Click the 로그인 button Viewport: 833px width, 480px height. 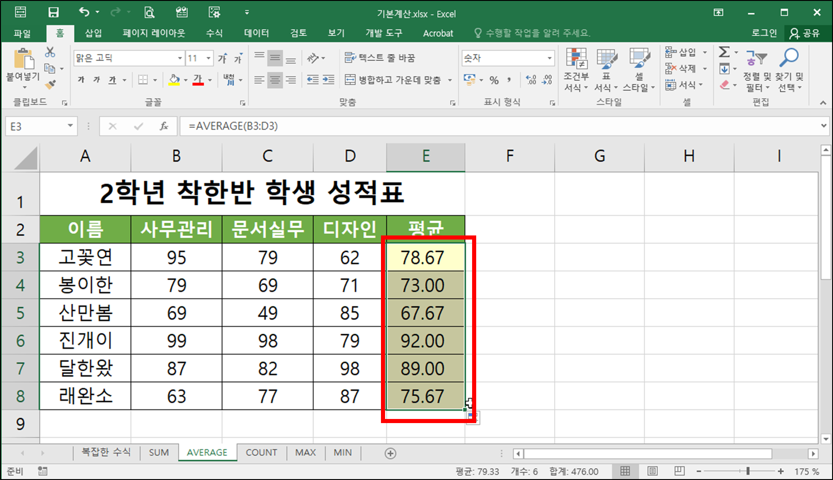(x=764, y=33)
